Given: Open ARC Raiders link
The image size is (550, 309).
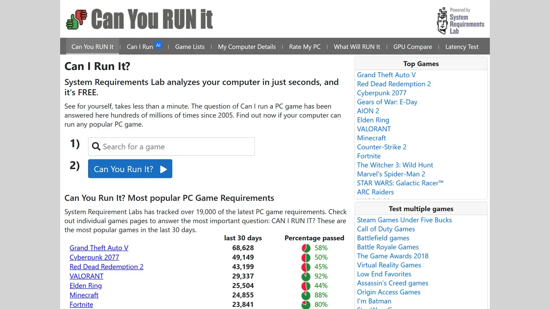Looking at the screenshot, I should pyautogui.click(x=376, y=192).
